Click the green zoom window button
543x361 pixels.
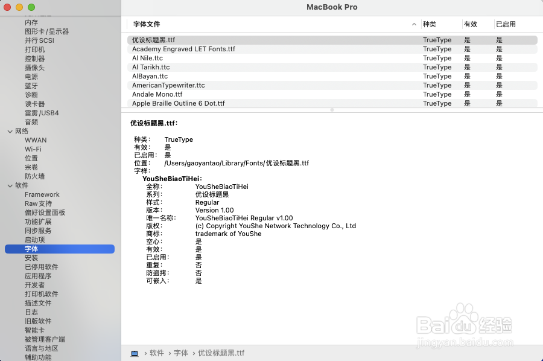point(31,7)
